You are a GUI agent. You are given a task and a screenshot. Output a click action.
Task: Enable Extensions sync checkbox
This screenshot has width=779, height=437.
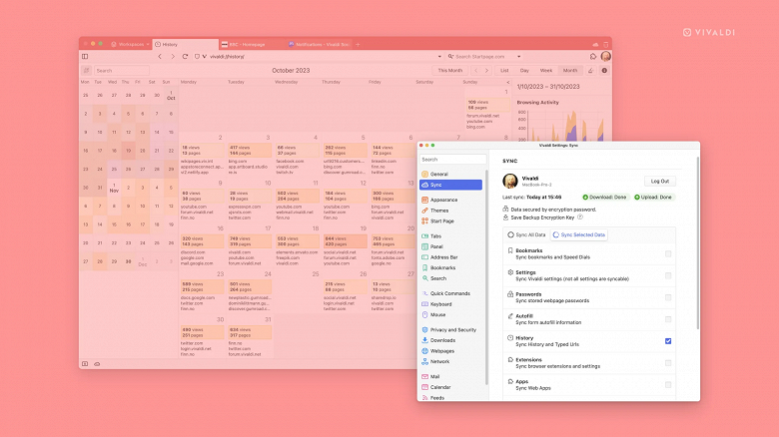pyautogui.click(x=668, y=363)
